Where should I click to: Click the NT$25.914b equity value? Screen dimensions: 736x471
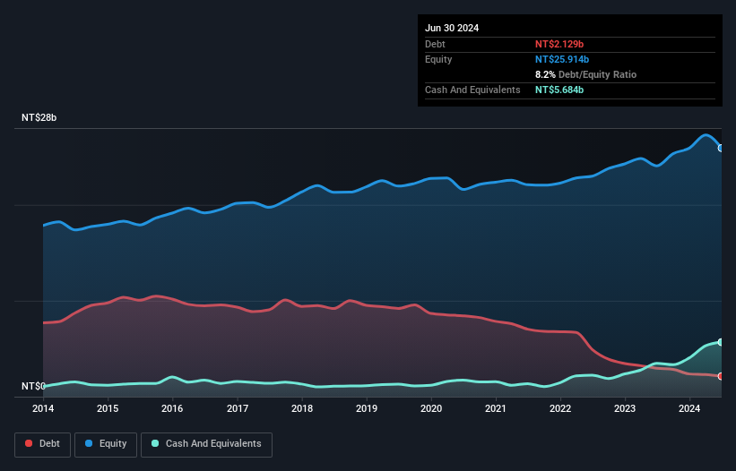coord(562,59)
